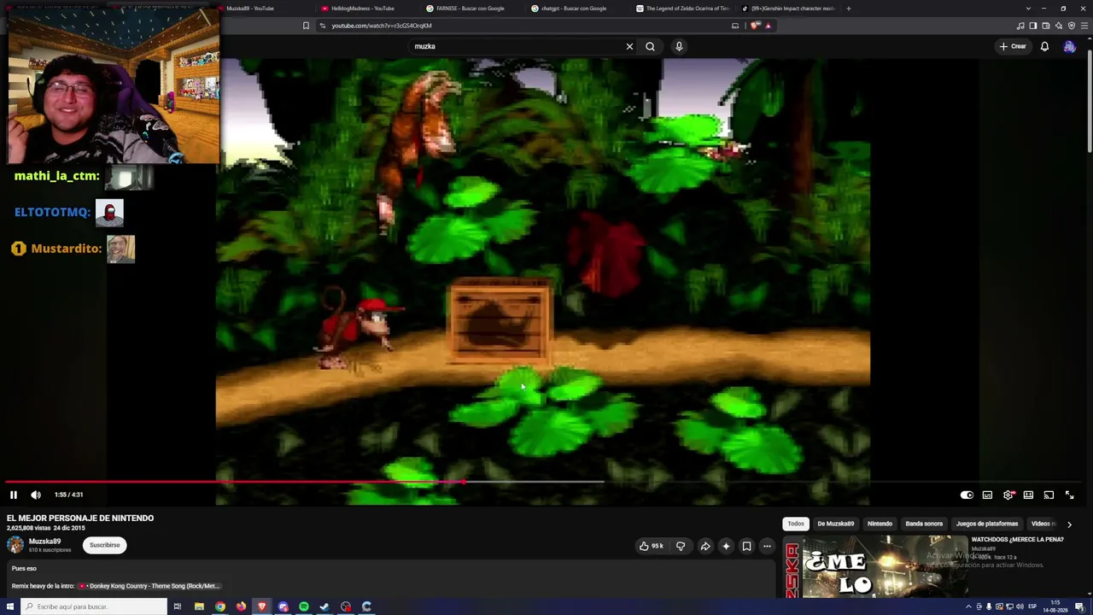This screenshot has width=1093, height=615.
Task: Open YouTube notifications bell
Action: (x=1044, y=46)
